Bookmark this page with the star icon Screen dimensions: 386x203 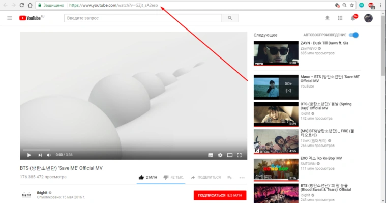click(x=352, y=5)
